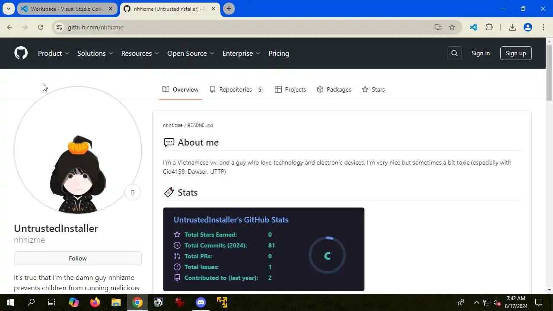553x311 pixels.
Task: Open the nhhizme link in the README path
Action: 172,125
